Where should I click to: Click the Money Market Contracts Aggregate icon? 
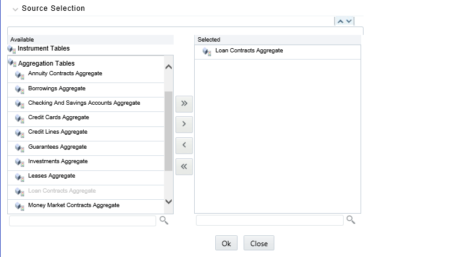tap(19, 206)
